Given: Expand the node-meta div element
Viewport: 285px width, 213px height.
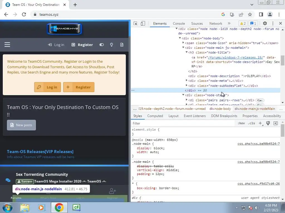Looking at the screenshot, I should click(186, 80).
